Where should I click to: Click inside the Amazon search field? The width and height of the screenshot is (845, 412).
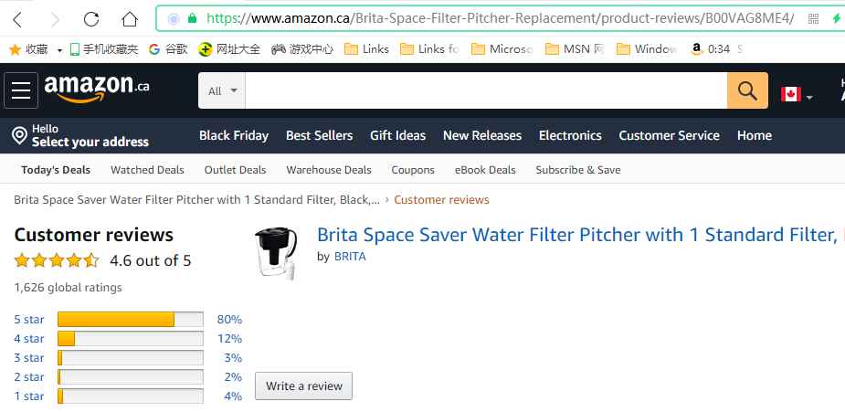pyautogui.click(x=486, y=90)
